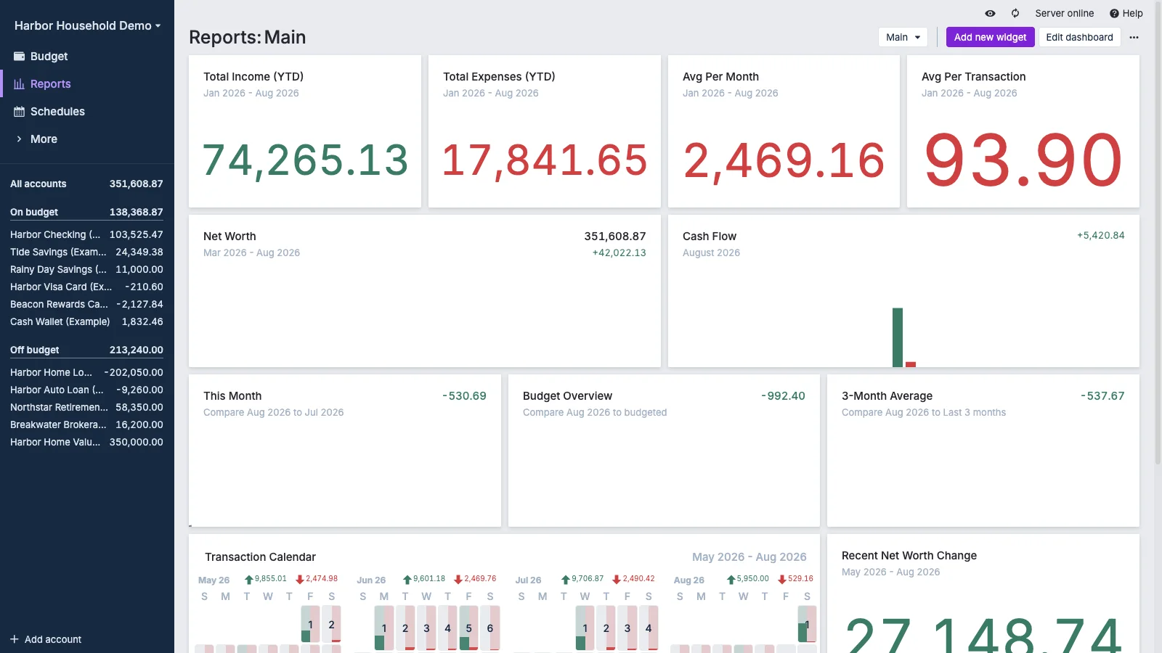Open Tide Savings account
The width and height of the screenshot is (1162, 653).
(86, 252)
